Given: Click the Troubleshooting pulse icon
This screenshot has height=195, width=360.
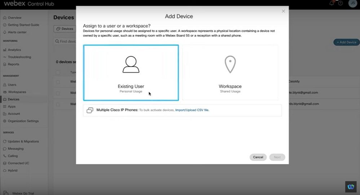Looking at the screenshot, I should click(x=5, y=57).
